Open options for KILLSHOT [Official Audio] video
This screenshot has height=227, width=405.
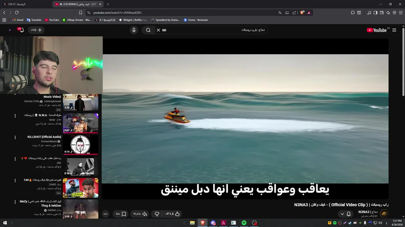pyautogui.click(x=15, y=137)
